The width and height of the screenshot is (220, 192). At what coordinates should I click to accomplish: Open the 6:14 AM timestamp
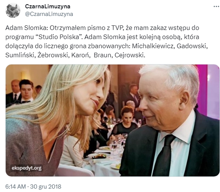click(16, 187)
